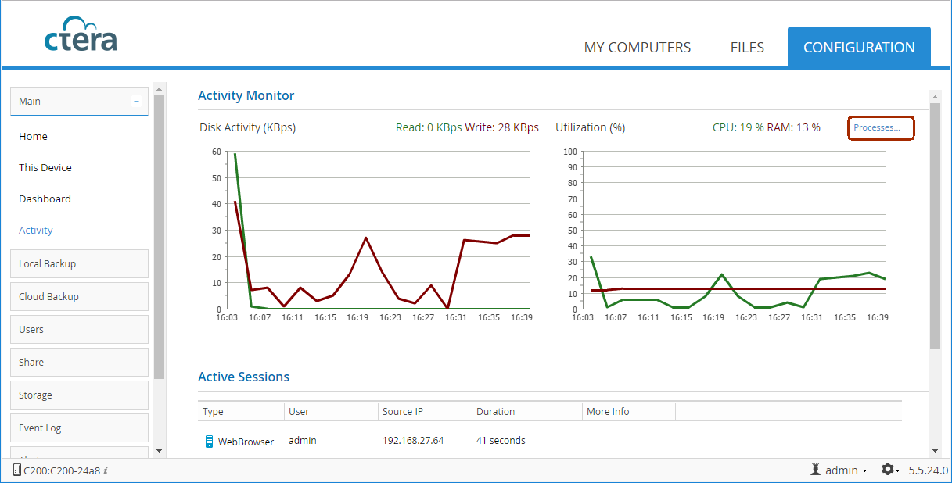Select the CONFIGURATION tab
952x483 pixels.
point(858,48)
